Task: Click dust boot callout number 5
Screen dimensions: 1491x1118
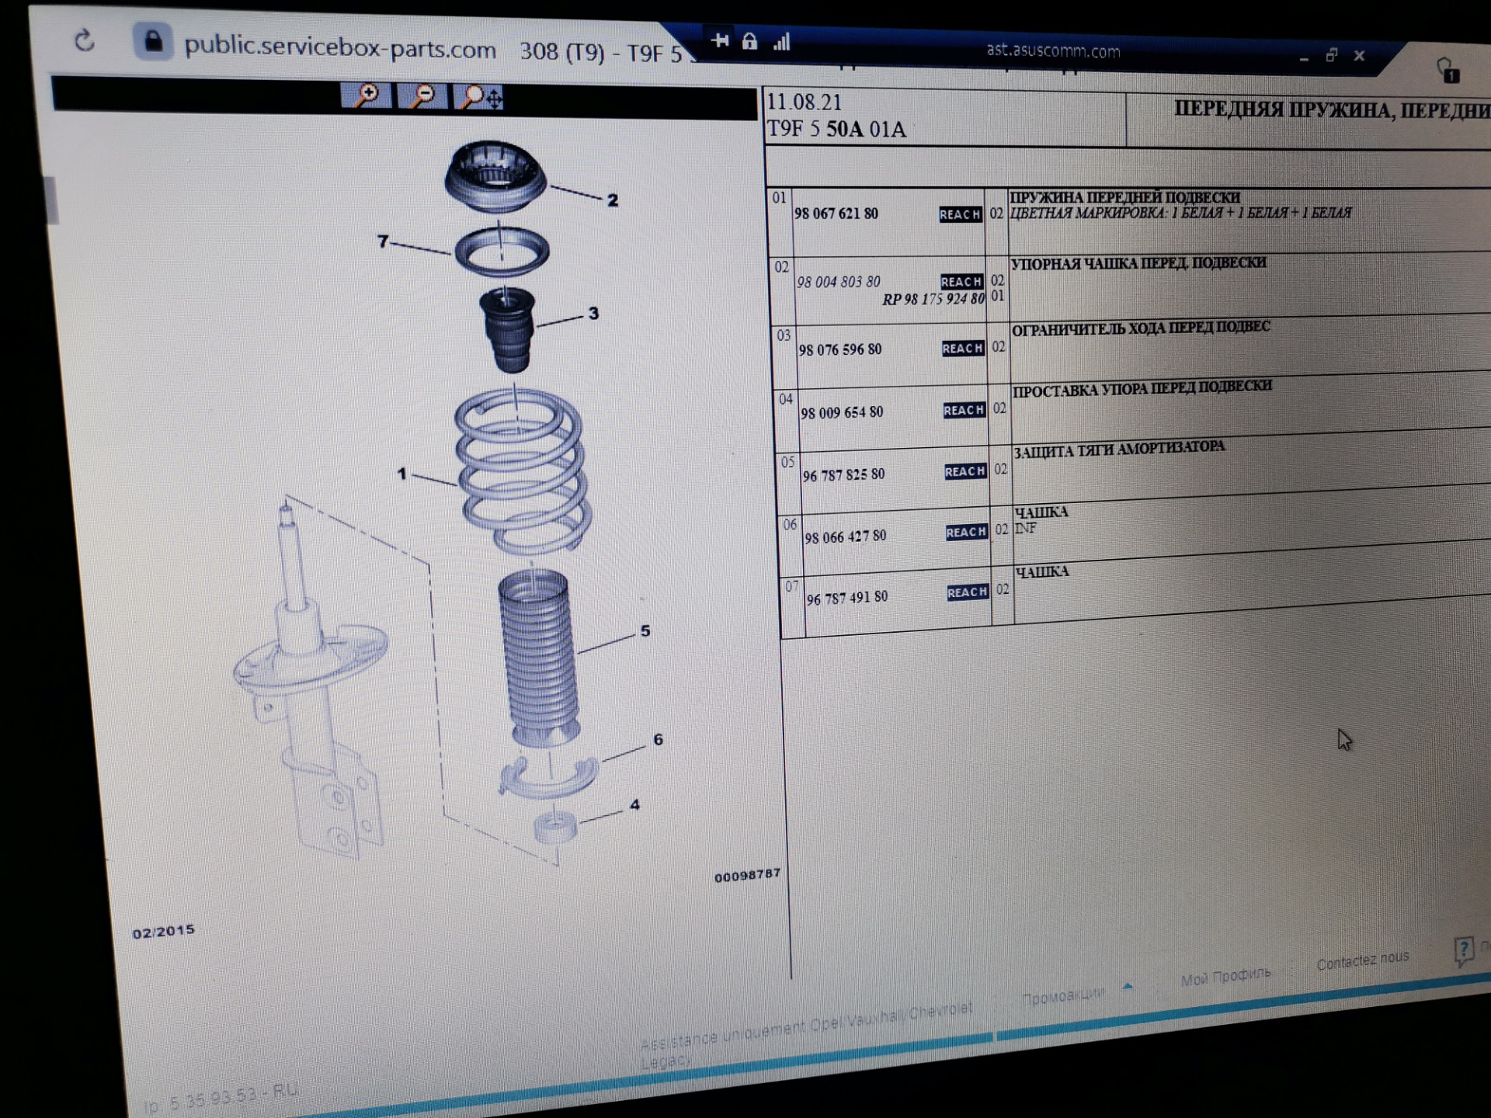Action: 645,631
